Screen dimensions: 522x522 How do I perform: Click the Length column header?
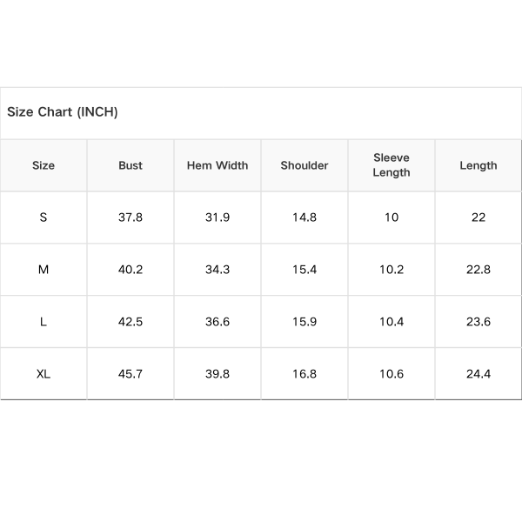point(478,165)
